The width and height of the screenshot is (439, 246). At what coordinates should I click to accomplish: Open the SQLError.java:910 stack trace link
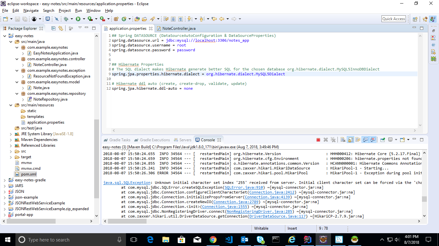click(x=244, y=187)
